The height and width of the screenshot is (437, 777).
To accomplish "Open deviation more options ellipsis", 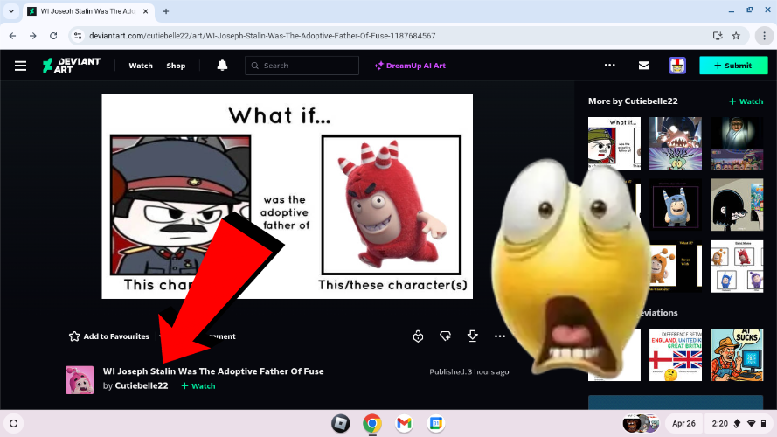I will click(x=500, y=336).
